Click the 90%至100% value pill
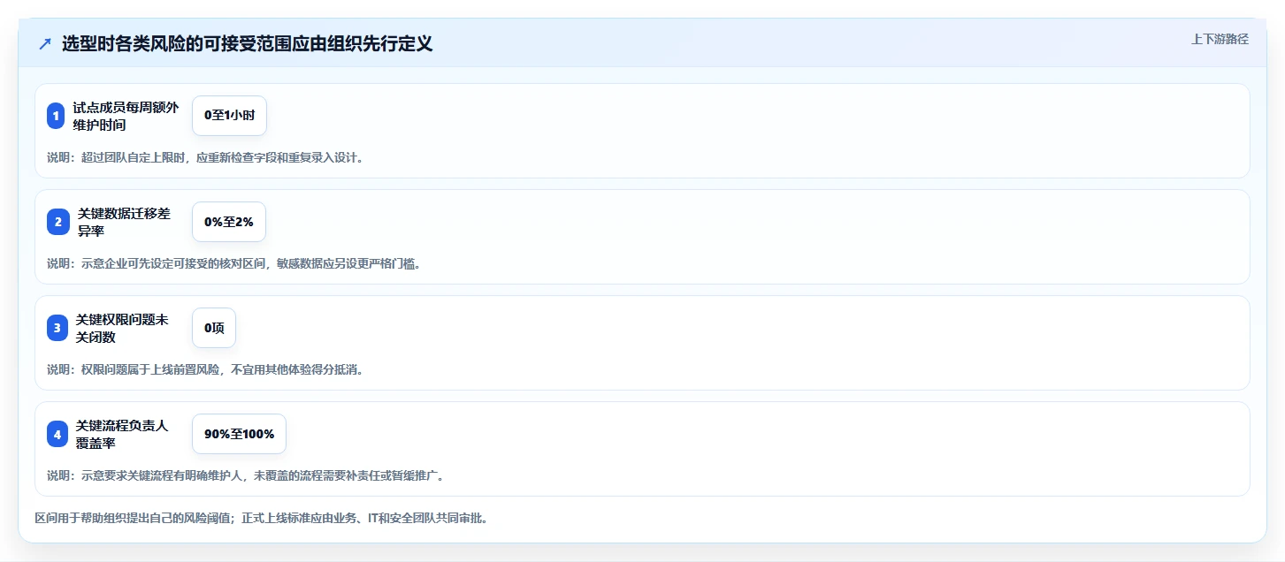Screen dimensions: 1285x562 pyautogui.click(x=239, y=434)
